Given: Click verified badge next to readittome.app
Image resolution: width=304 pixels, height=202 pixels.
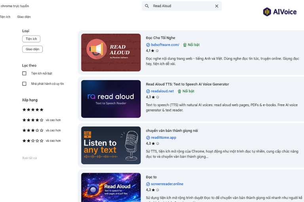Looking at the screenshot, I should pos(148,138).
